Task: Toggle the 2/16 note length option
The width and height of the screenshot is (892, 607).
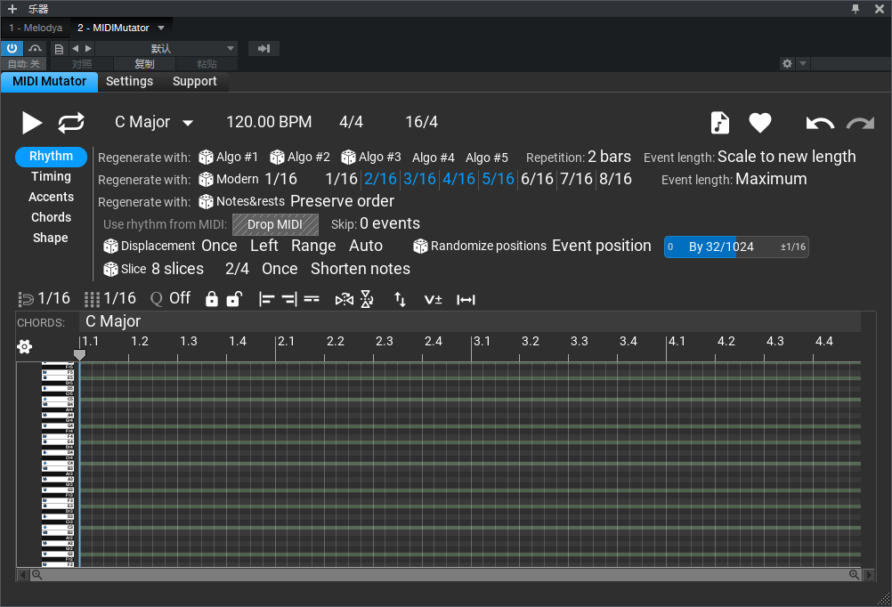Action: (380, 179)
